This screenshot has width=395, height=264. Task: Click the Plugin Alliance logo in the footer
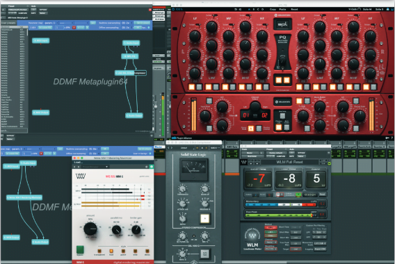[182, 138]
